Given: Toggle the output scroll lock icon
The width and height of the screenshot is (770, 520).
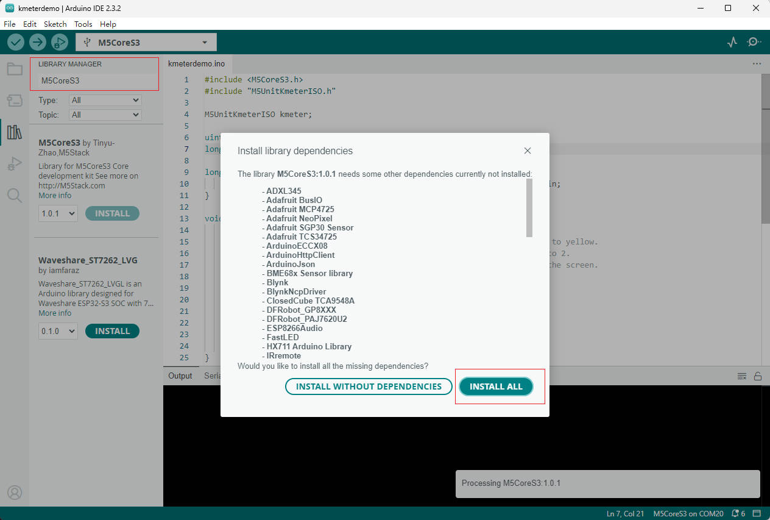Looking at the screenshot, I should tap(758, 376).
